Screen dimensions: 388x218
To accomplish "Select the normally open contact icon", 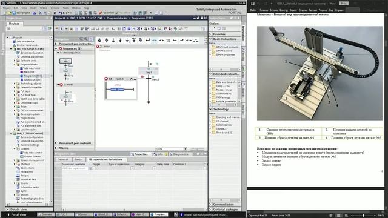I will click(x=155, y=41).
